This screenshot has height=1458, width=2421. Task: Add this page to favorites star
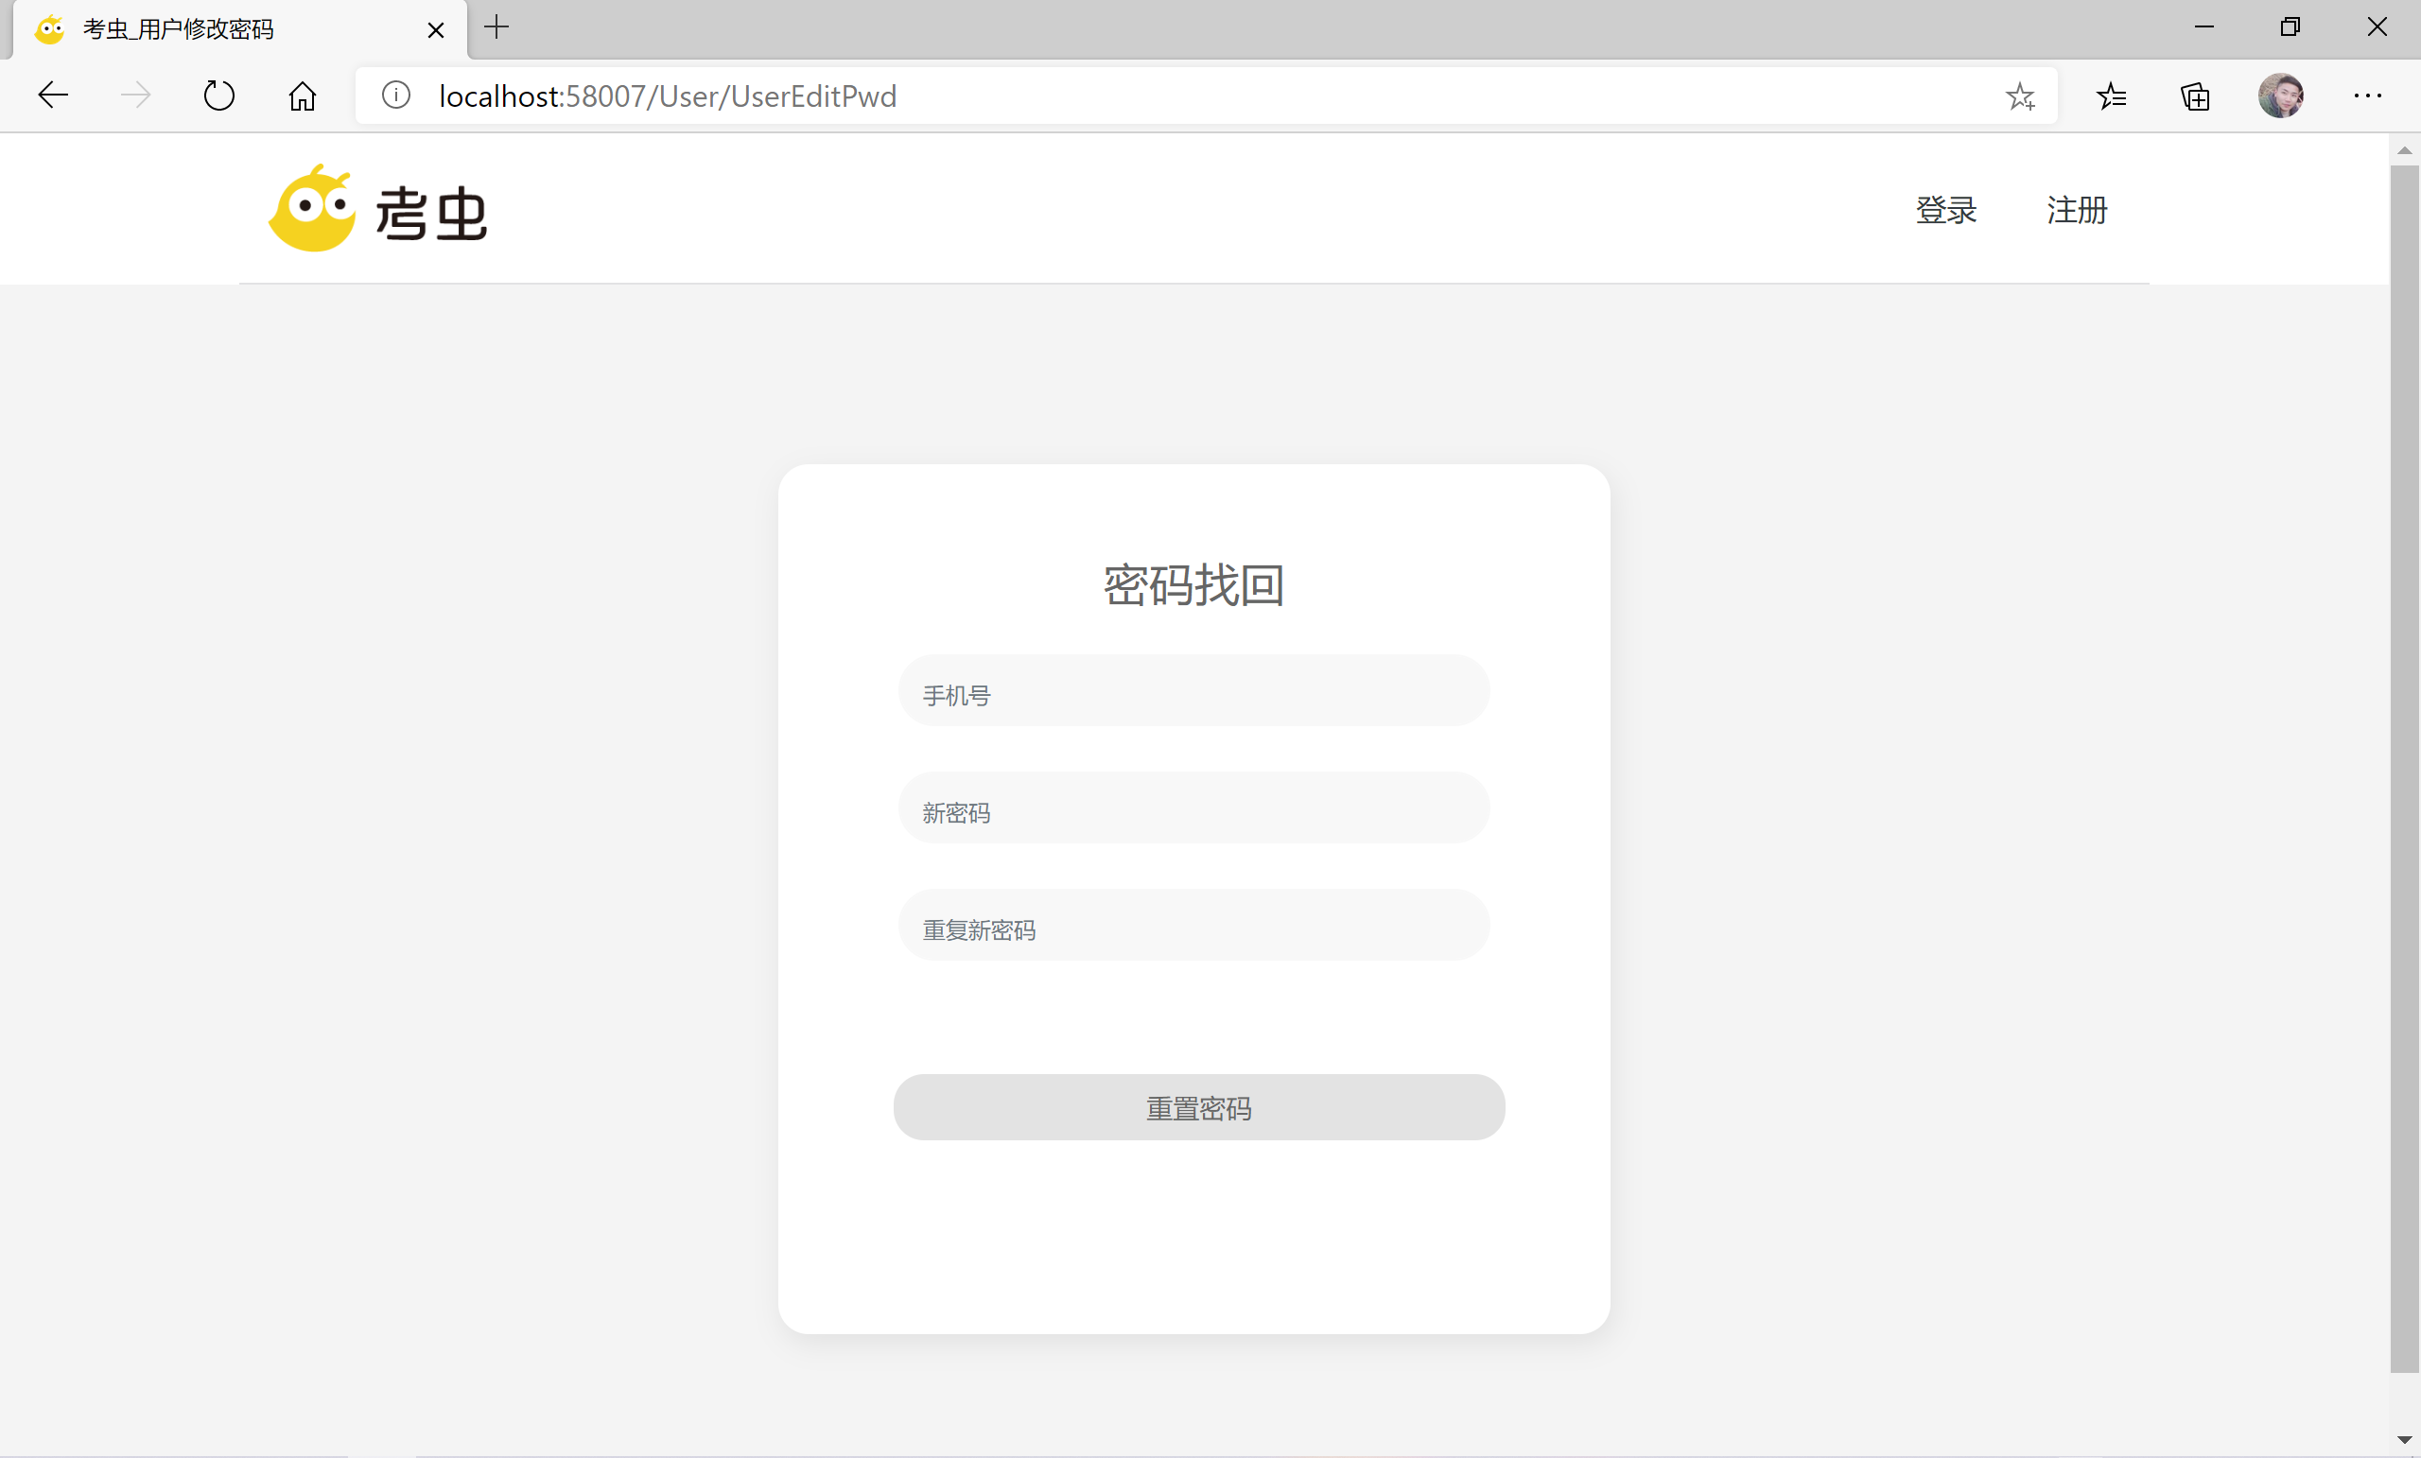(2019, 95)
